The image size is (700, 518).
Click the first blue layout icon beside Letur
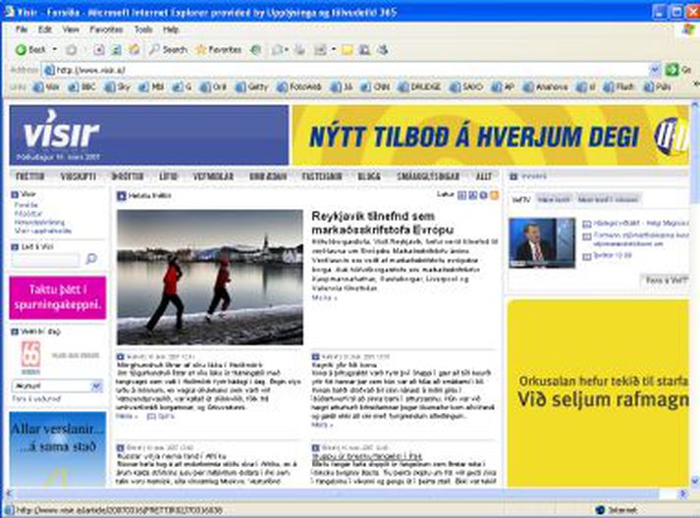click(462, 195)
